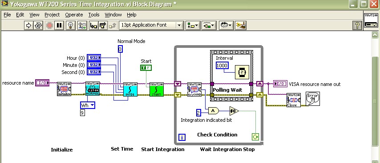Click the Normal Mode 0 constant

point(120,49)
